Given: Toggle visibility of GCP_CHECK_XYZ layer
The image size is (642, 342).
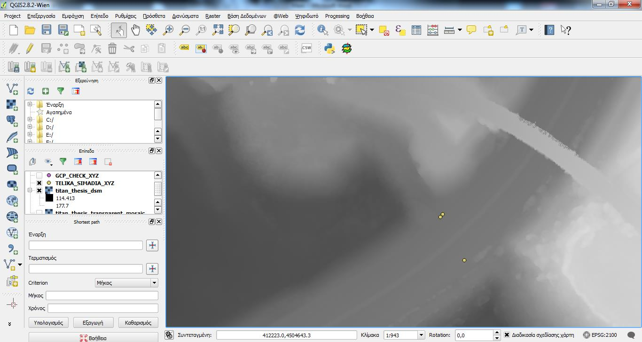Looking at the screenshot, I should coord(39,176).
